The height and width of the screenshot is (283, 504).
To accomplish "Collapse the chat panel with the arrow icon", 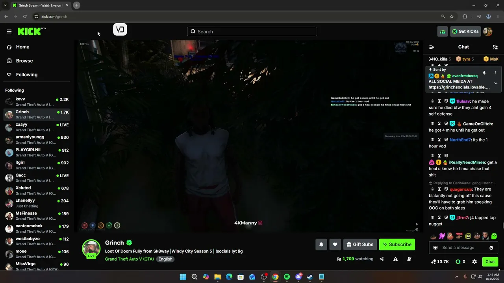I will 432,47.
